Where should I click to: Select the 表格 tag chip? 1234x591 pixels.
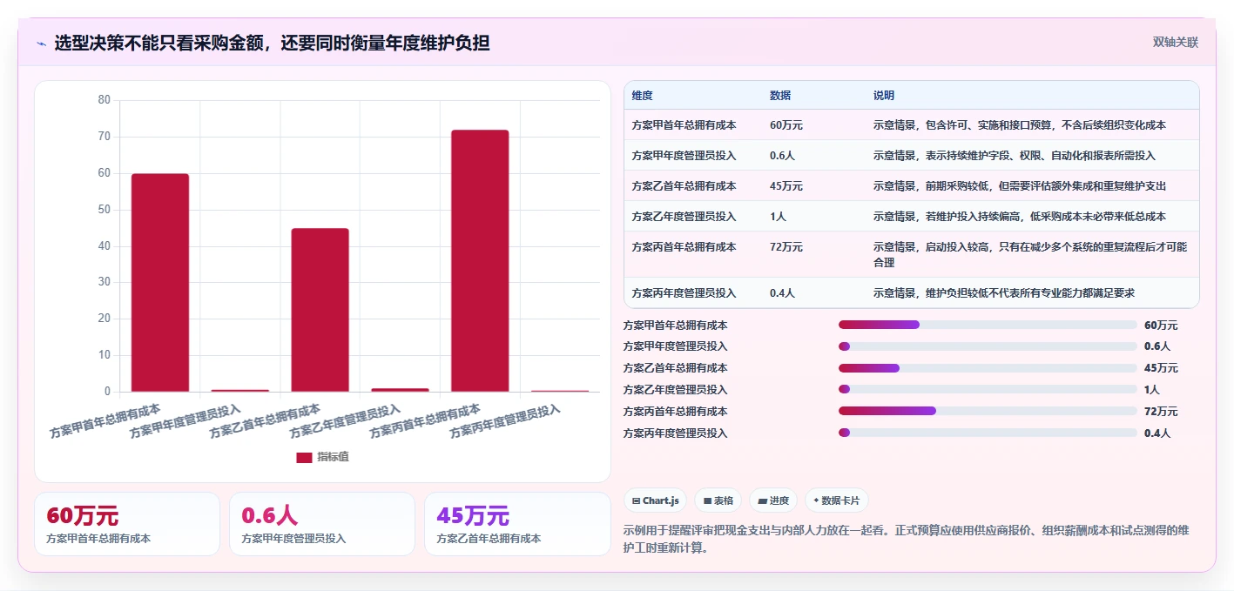(718, 500)
